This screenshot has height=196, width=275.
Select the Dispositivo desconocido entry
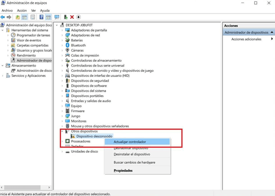(x=94, y=136)
